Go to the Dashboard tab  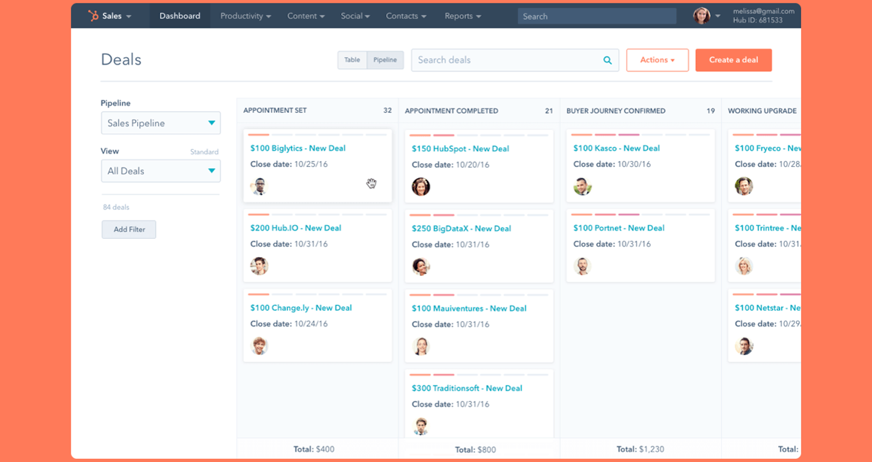[180, 16]
